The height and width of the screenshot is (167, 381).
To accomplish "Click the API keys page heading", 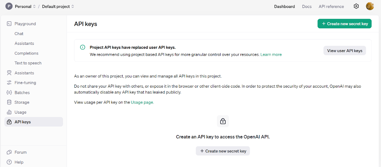I will pos(85,24).
